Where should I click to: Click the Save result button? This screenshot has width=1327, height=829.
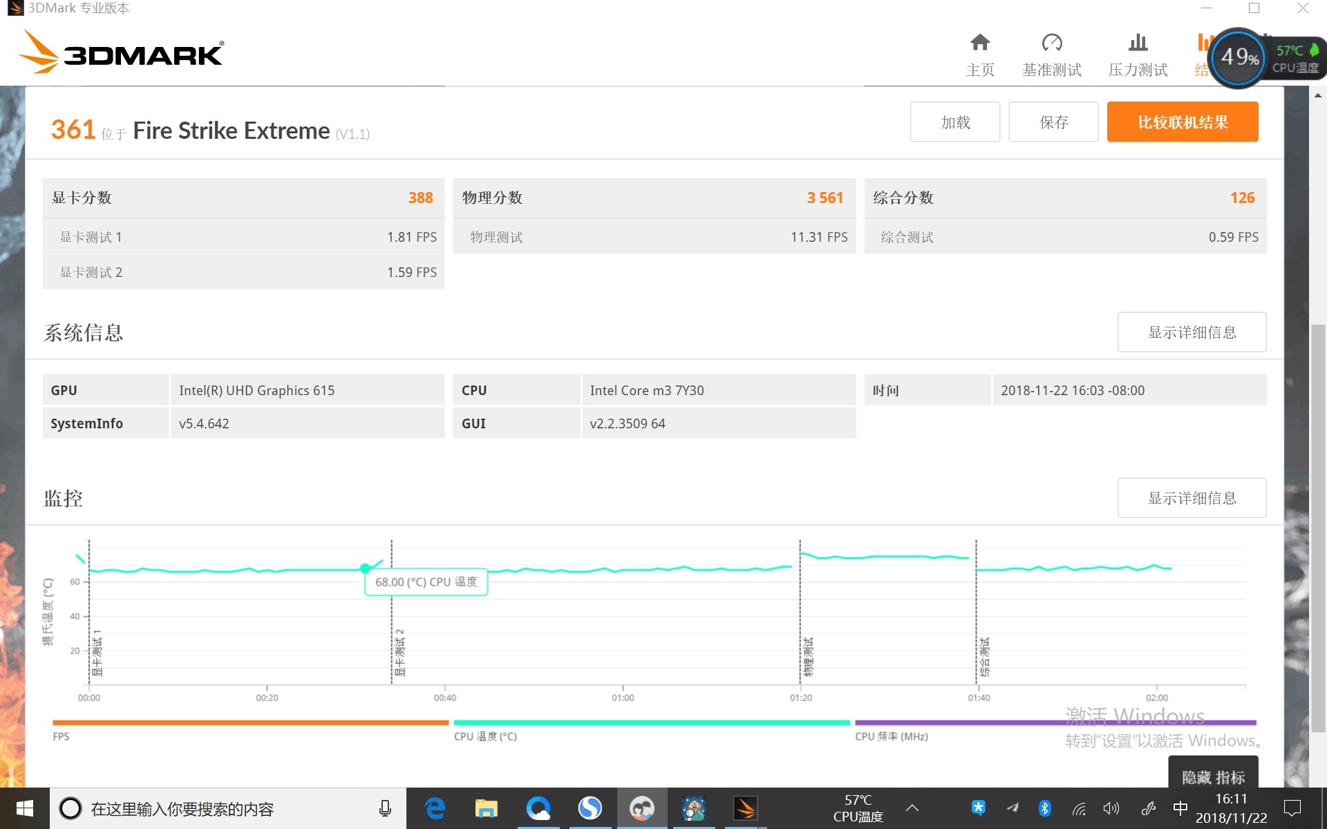(1053, 122)
